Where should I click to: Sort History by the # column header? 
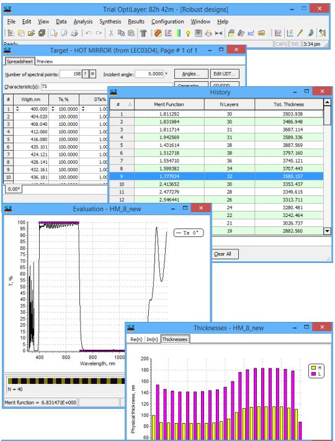tap(122, 104)
